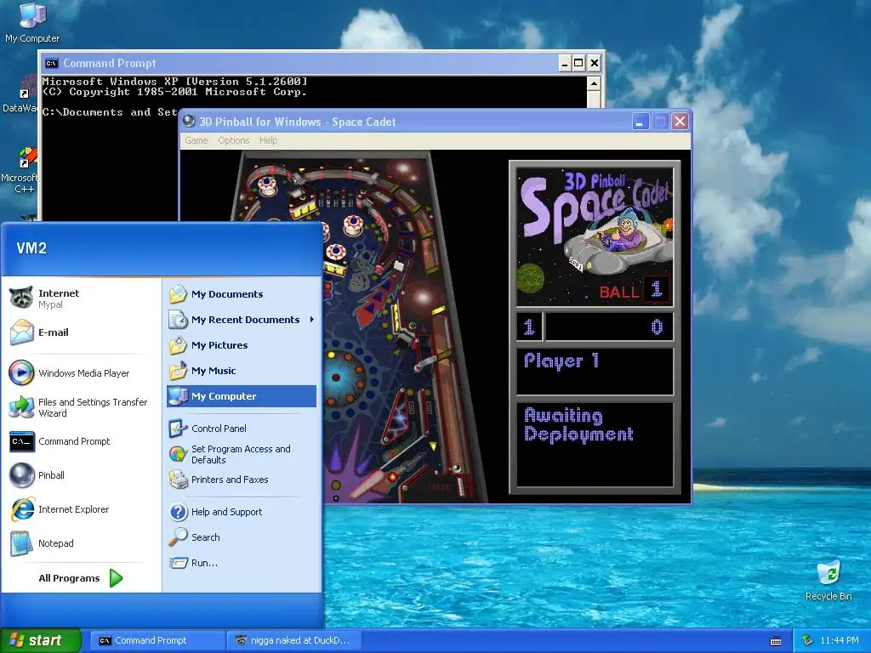Switch to Mypal browser taskbar button
This screenshot has width=871, height=653.
click(x=295, y=641)
